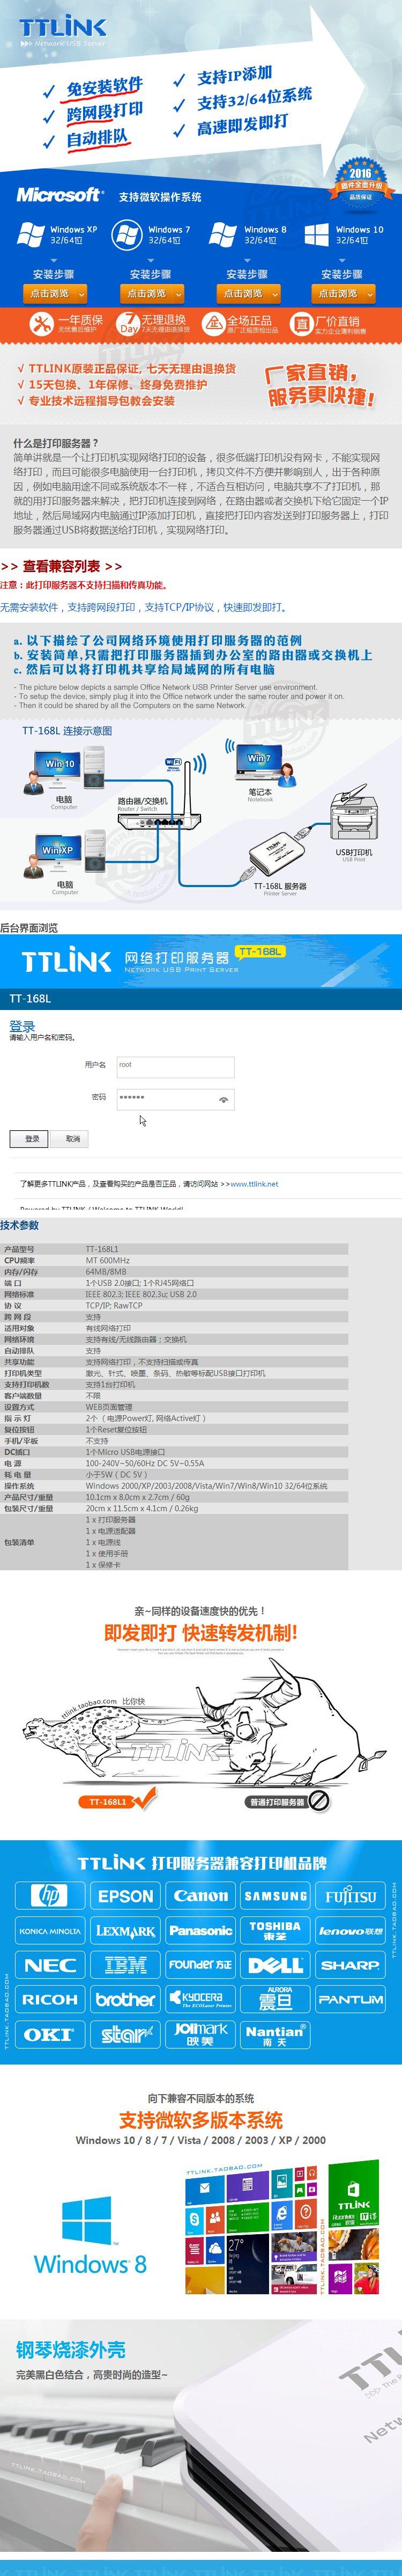Click the FUJITSU brand logo
402x2576 pixels.
coord(350,1896)
